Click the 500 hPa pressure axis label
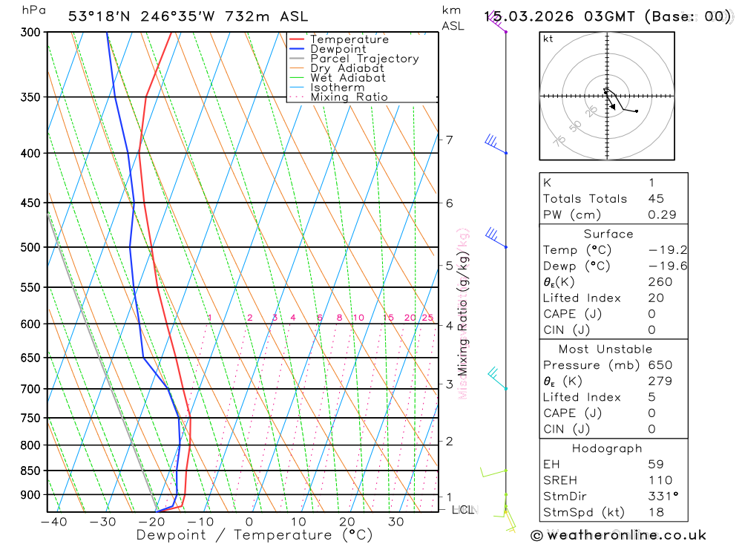This screenshot has width=742, height=544. (x=30, y=247)
